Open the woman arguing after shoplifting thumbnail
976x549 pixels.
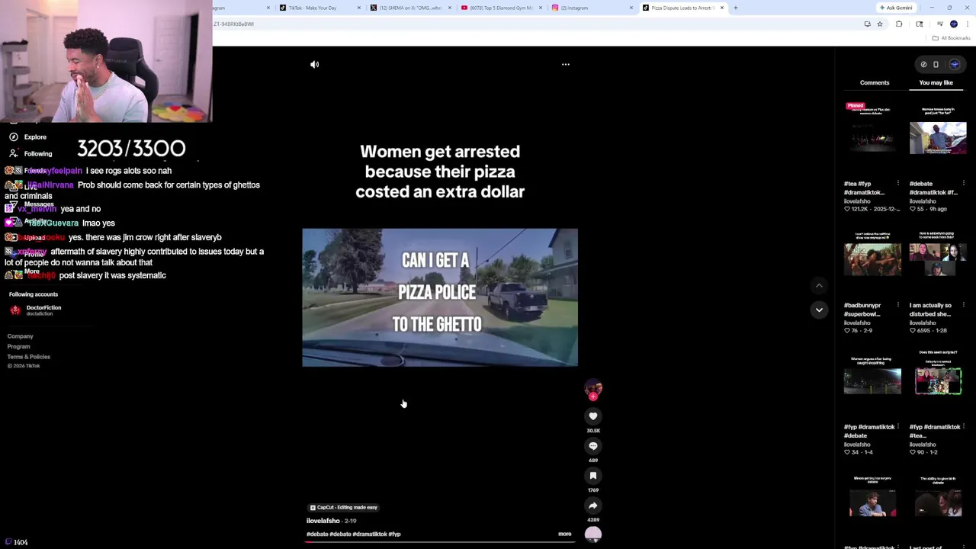click(872, 380)
